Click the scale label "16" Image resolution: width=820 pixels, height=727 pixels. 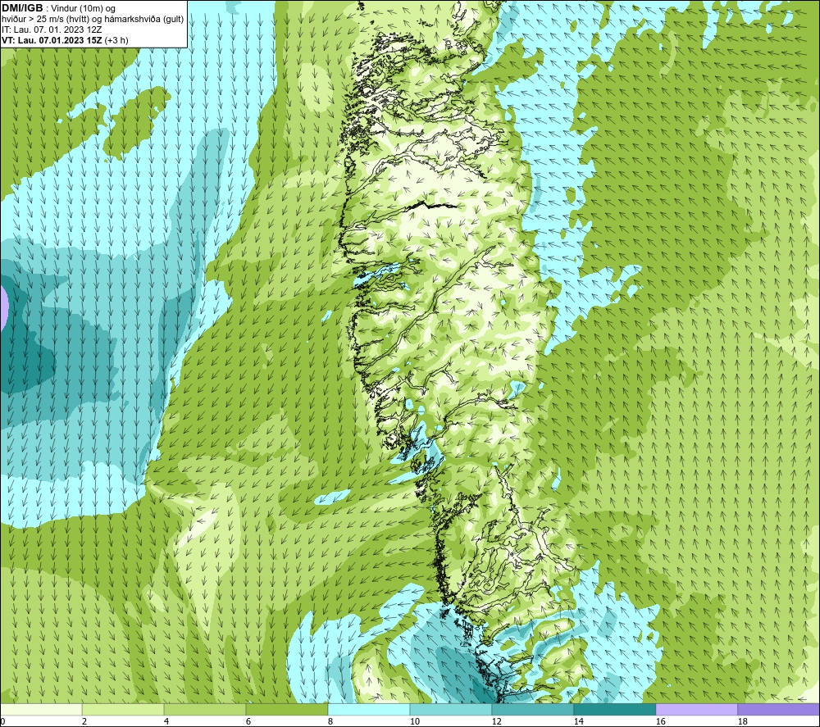pos(660,721)
